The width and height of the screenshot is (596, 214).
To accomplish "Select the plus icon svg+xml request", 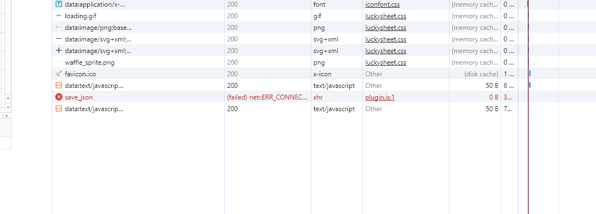I will [58, 51].
